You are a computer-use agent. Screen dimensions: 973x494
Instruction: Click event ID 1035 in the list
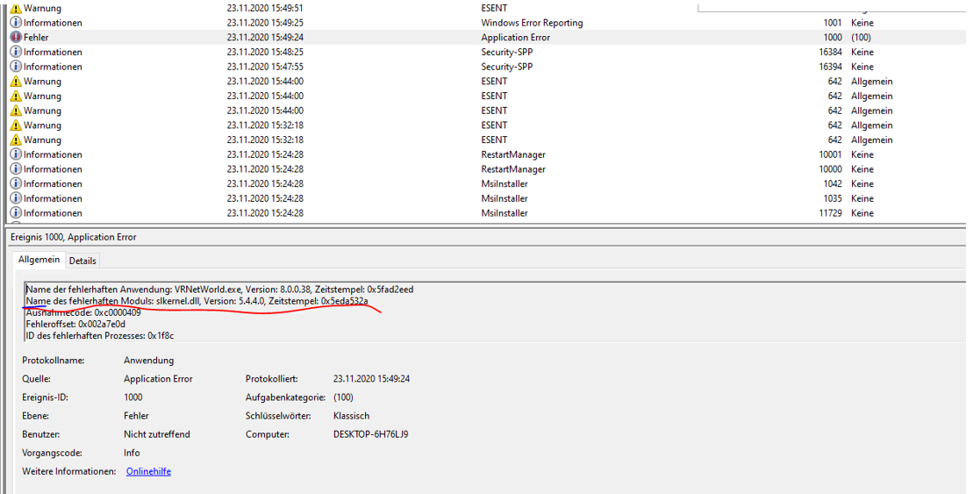(833, 198)
